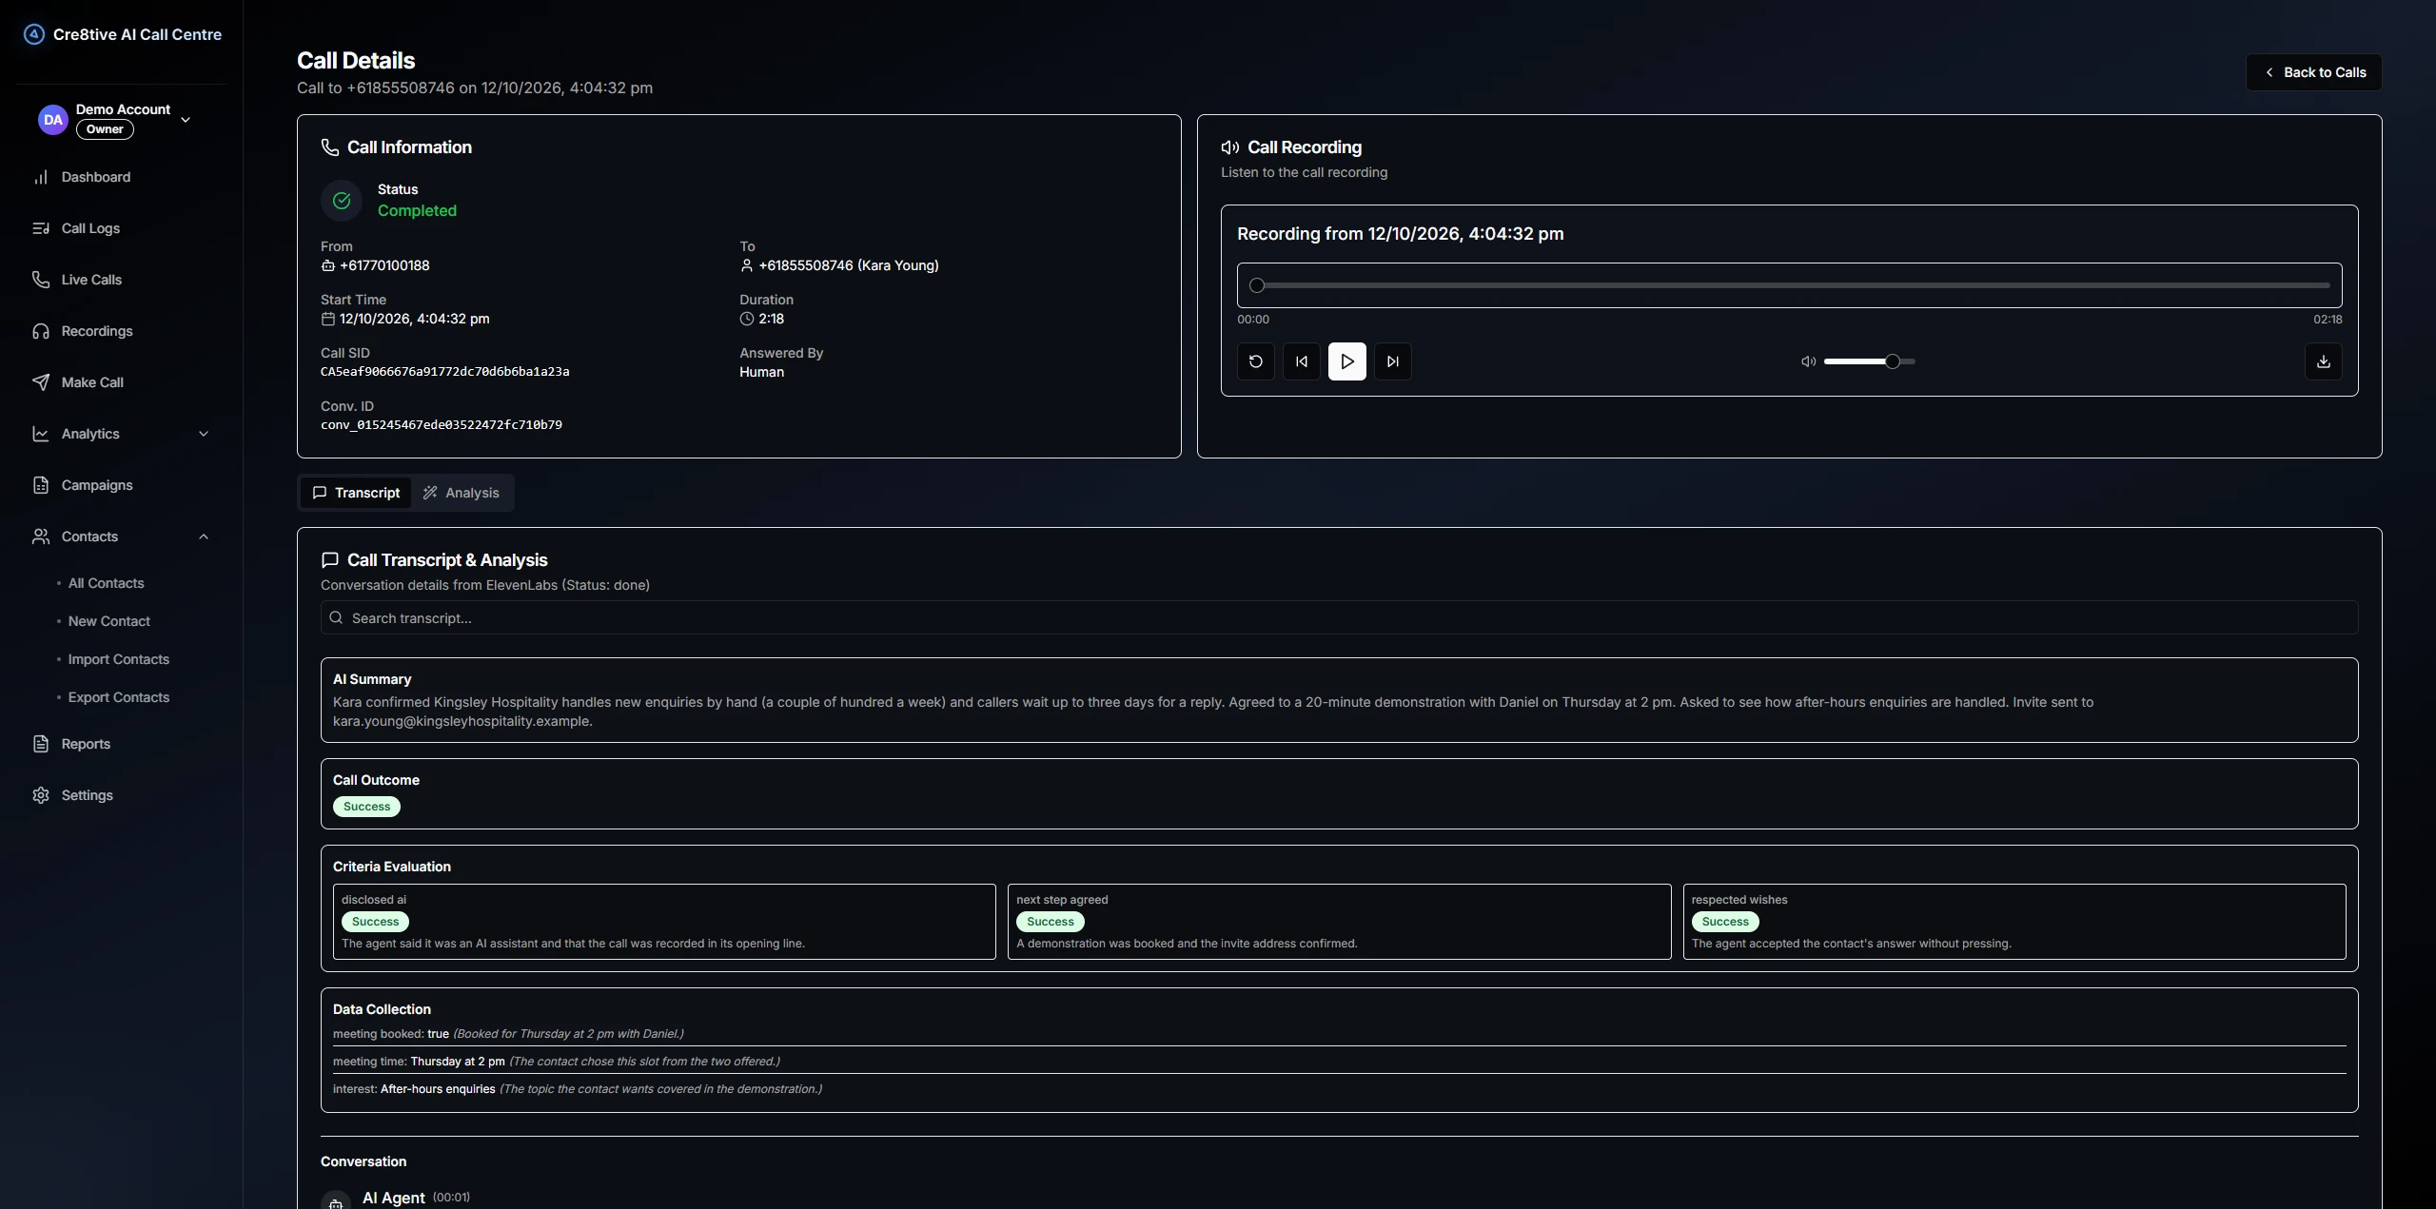The width and height of the screenshot is (2436, 1209).
Task: Click the Owner role badge
Action: [x=105, y=129]
